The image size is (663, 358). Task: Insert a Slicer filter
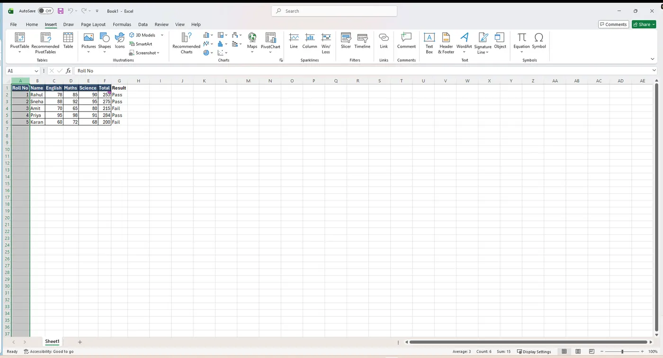(346, 41)
